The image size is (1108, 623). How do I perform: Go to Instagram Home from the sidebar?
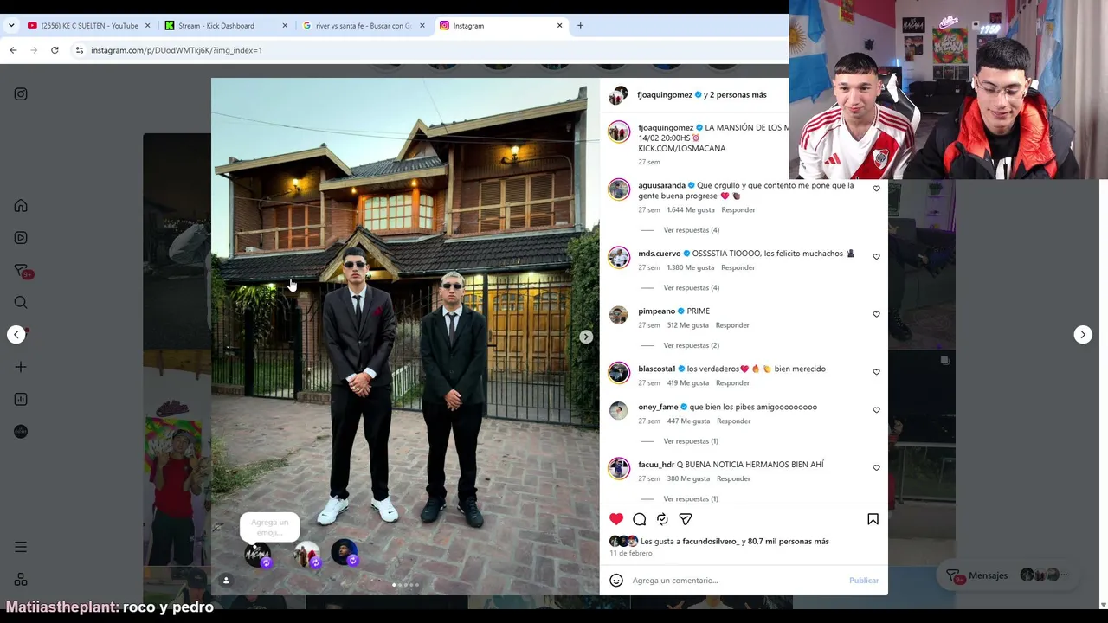[21, 205]
